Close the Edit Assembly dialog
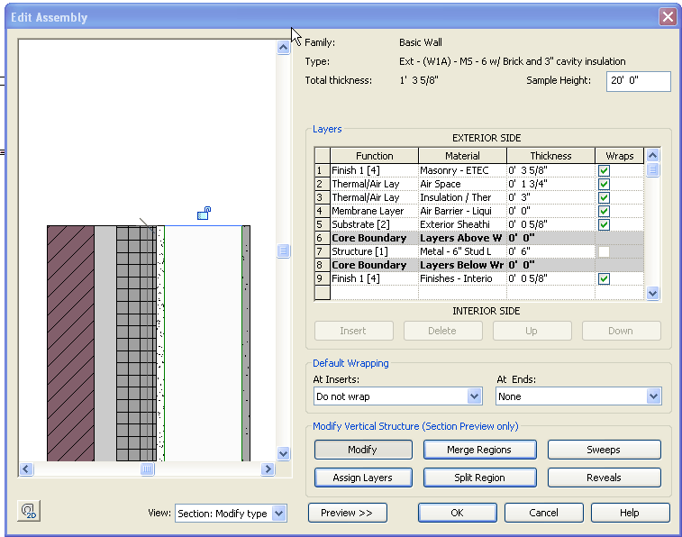682x537 pixels. pyautogui.click(x=667, y=16)
